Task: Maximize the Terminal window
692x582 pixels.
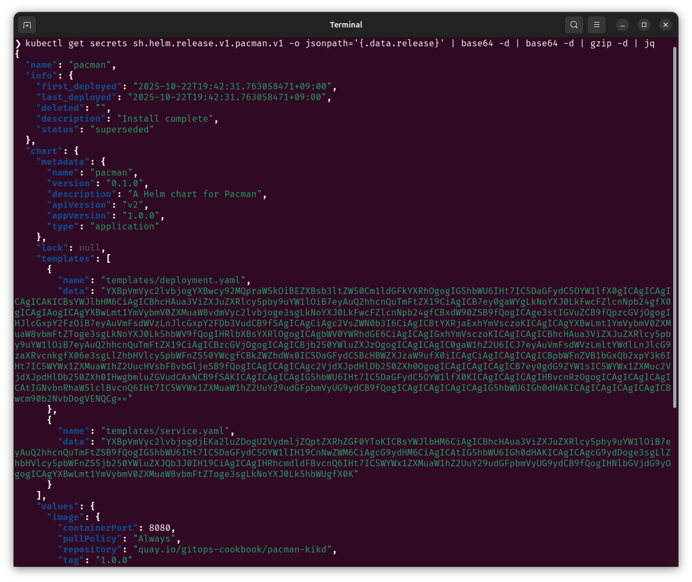Action: tap(644, 25)
